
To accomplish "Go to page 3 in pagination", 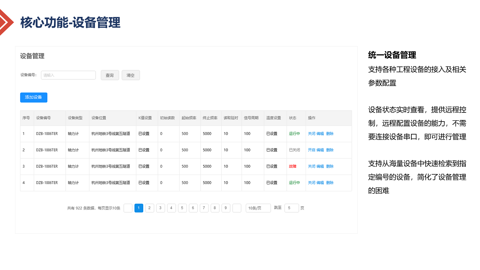I will point(160,208).
